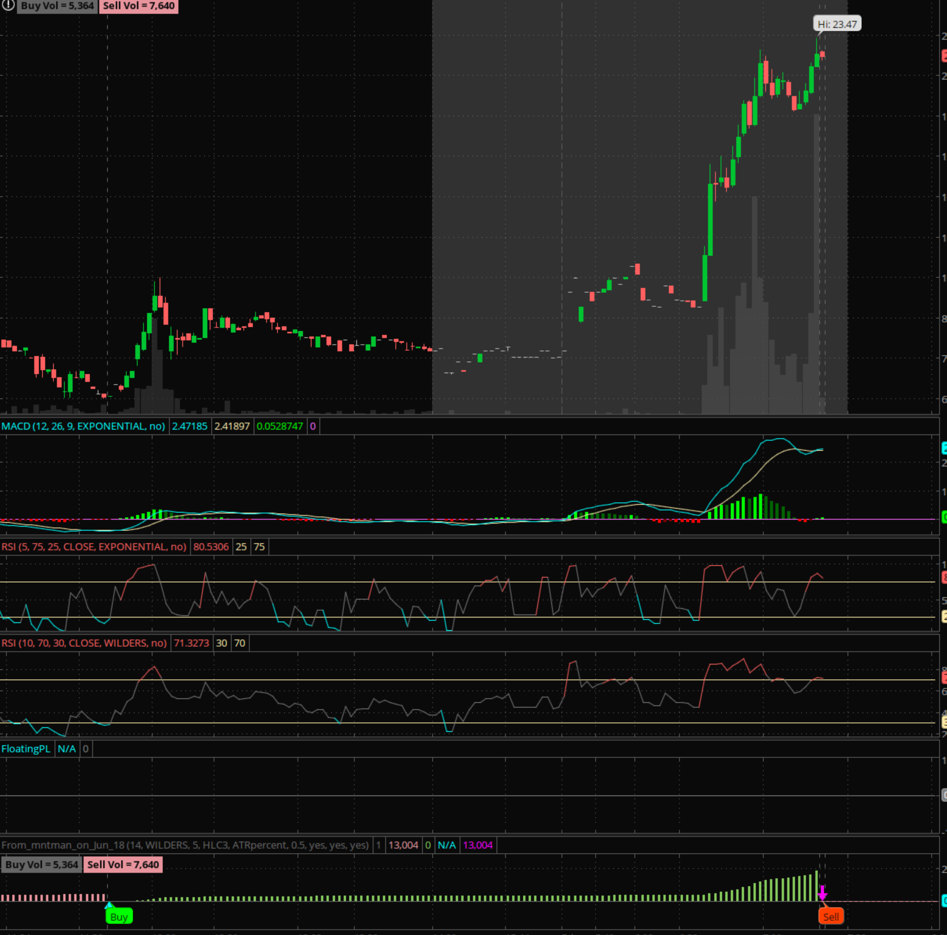Click the magenta zero-line value in the MACD header
The image size is (947, 935).
[313, 426]
